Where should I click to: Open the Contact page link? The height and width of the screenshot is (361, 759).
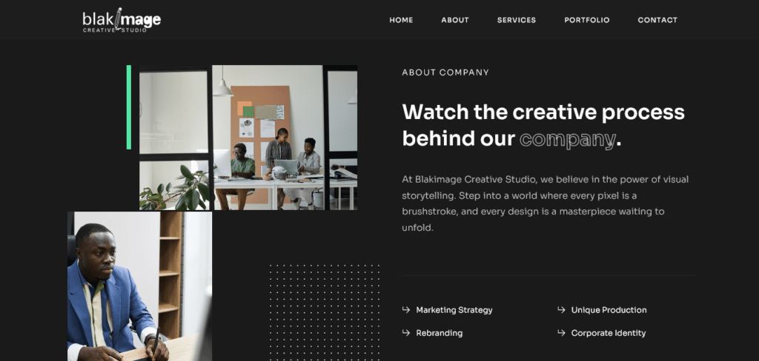(657, 20)
